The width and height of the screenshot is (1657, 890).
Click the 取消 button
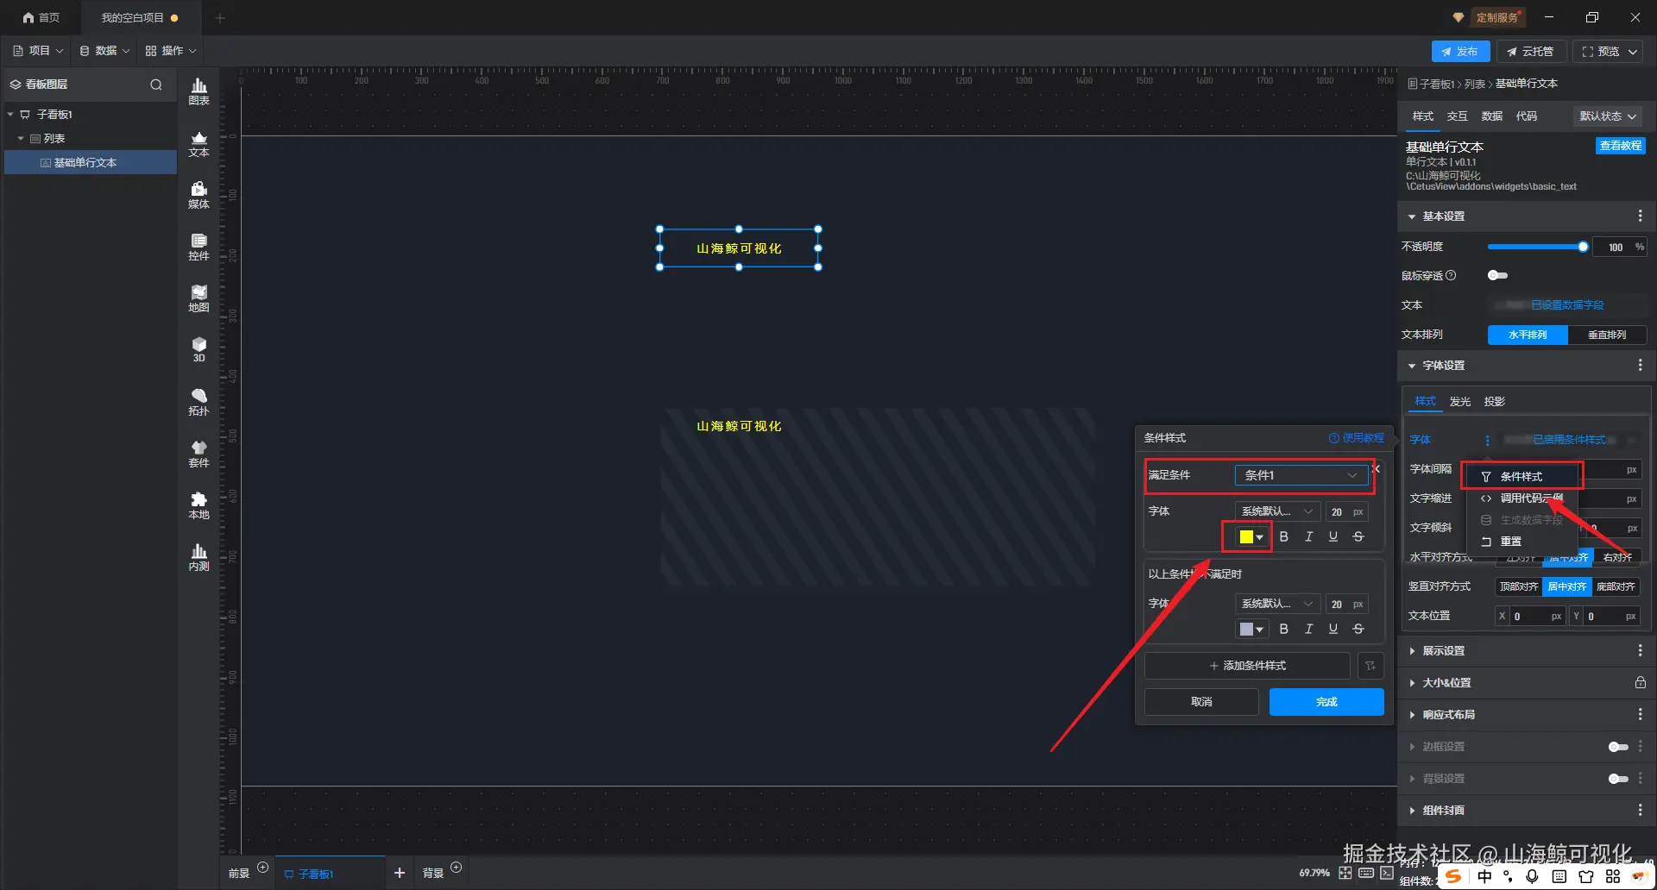[x=1201, y=702]
